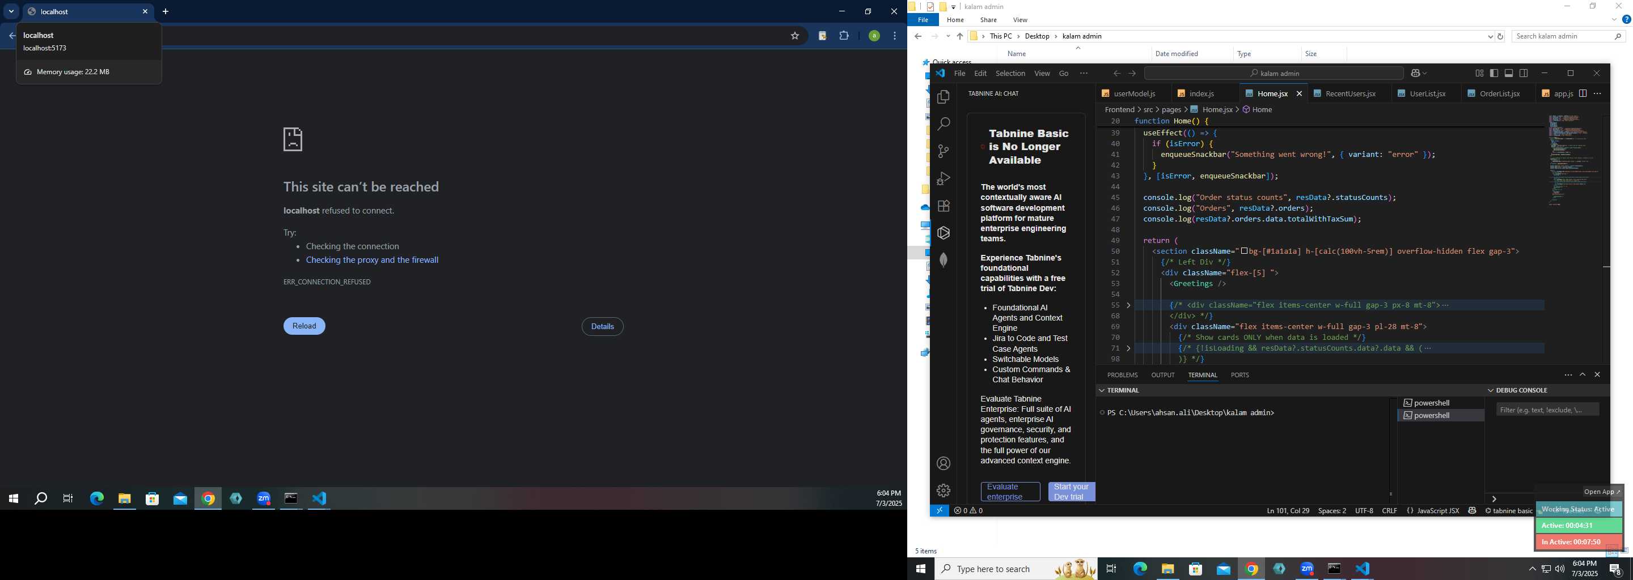Open editor More Actions ellipsis beside split icon

1597,93
